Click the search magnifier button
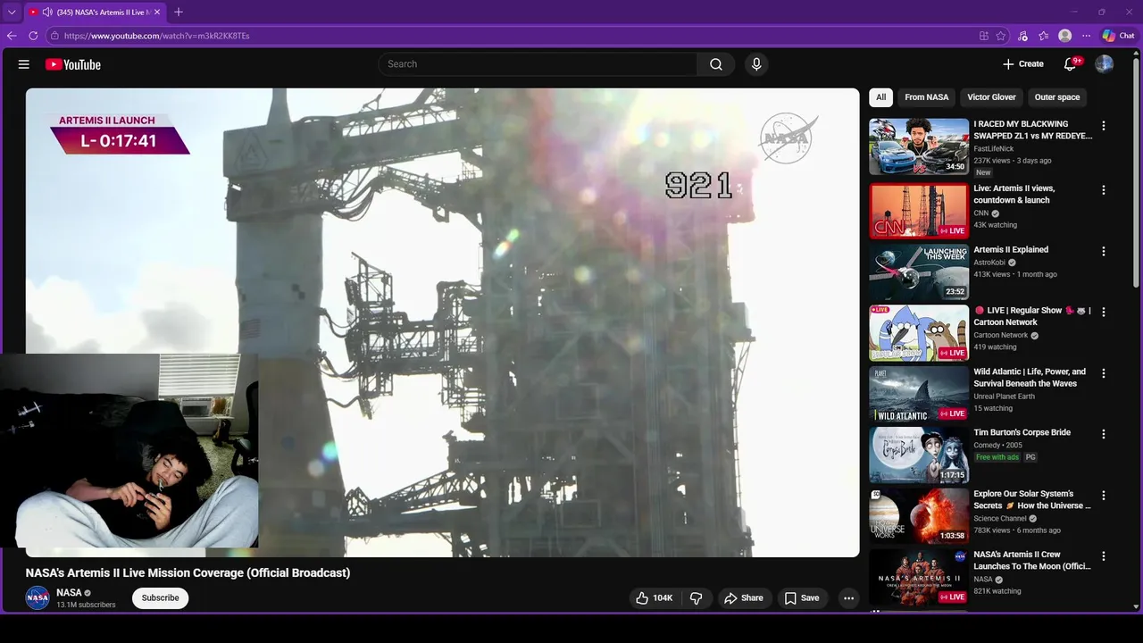The height and width of the screenshot is (643, 1143). tap(716, 64)
